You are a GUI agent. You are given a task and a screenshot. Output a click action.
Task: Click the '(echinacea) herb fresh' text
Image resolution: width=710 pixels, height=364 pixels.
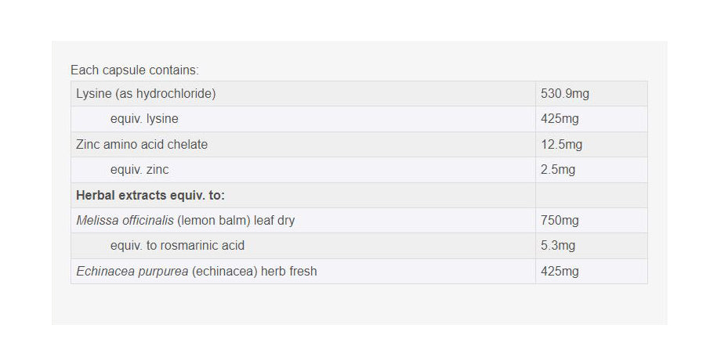(x=254, y=272)
